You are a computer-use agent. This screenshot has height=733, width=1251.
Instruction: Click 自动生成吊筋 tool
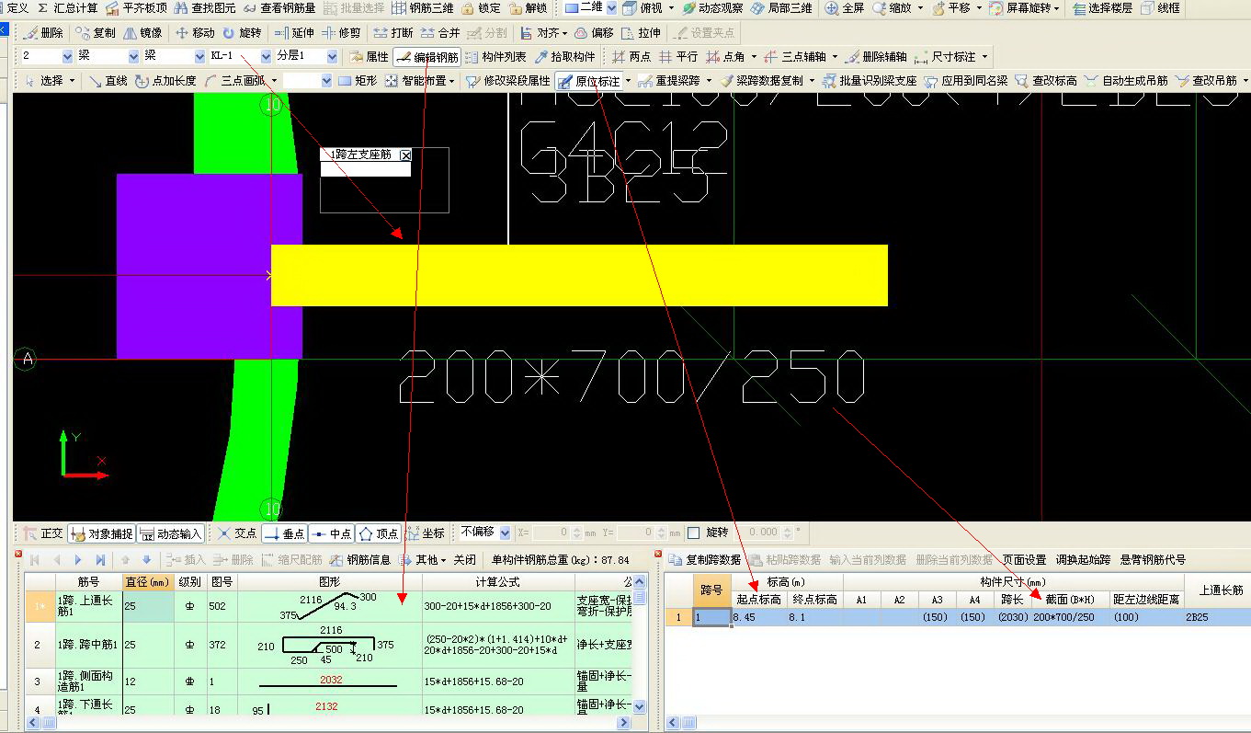tap(1126, 80)
